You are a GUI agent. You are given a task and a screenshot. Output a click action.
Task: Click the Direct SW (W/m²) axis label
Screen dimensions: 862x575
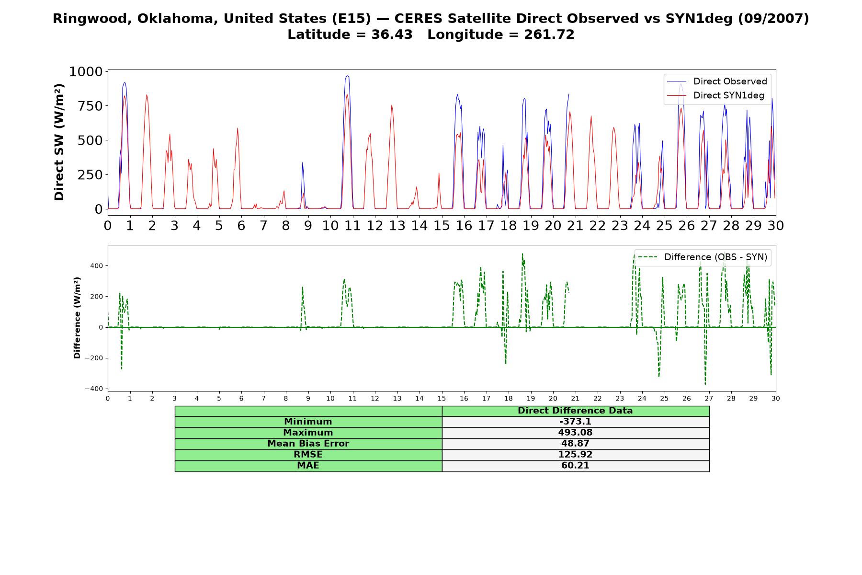pyautogui.click(x=59, y=142)
